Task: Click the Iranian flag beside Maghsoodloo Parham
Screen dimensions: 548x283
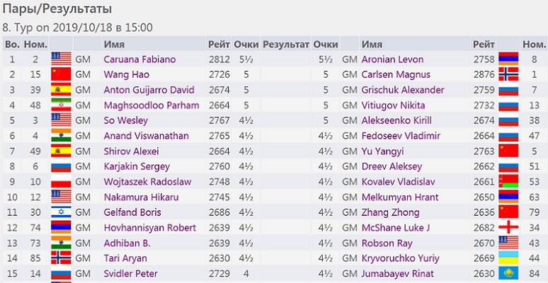Action: pyautogui.click(x=62, y=105)
